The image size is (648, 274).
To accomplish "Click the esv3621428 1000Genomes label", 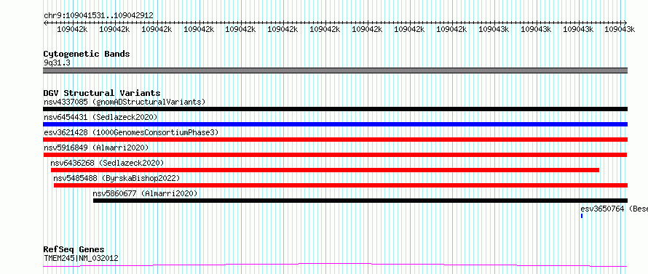I will (x=131, y=132).
